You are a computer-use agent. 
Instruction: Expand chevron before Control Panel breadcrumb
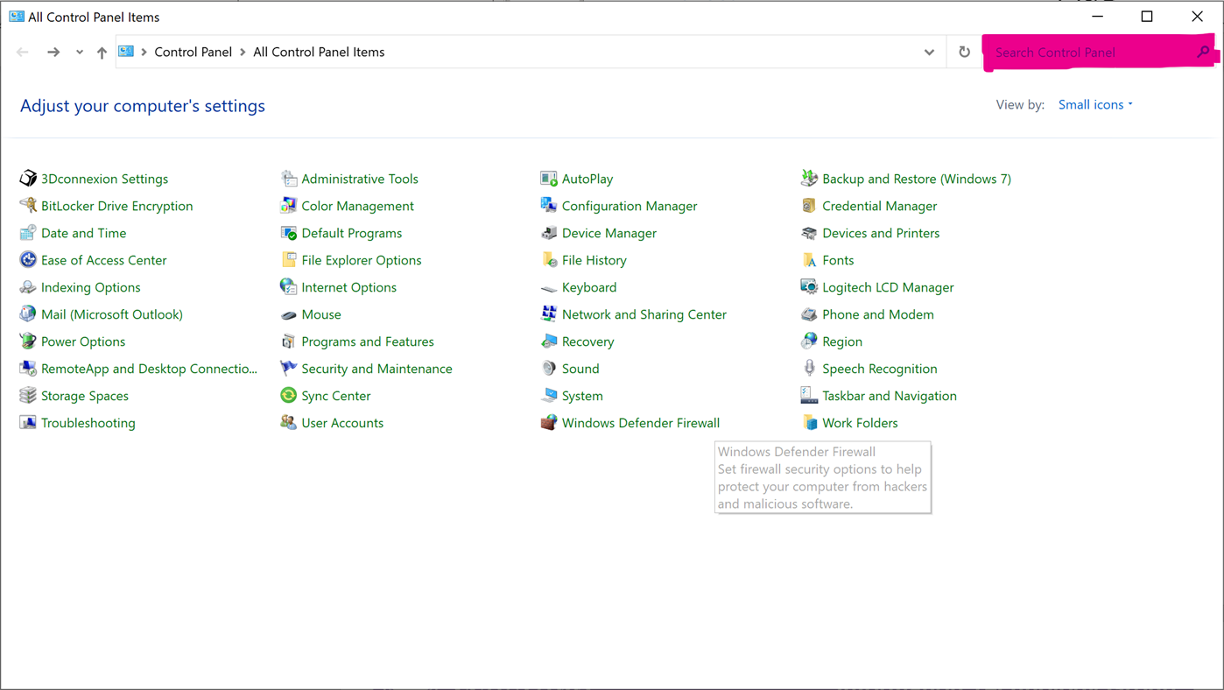(x=144, y=53)
